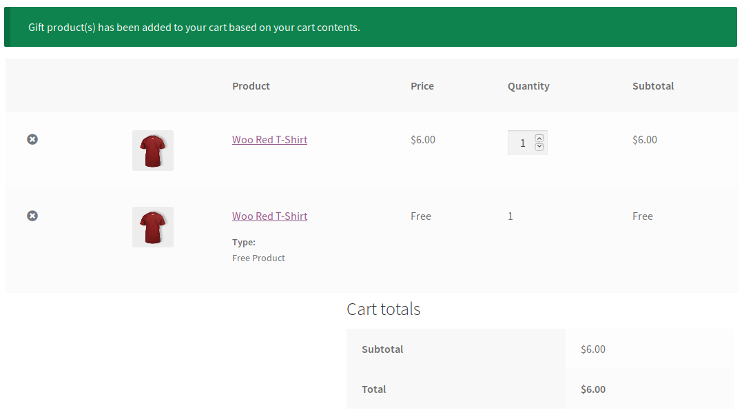Click the free product T-shirt thumbnail

tap(153, 227)
